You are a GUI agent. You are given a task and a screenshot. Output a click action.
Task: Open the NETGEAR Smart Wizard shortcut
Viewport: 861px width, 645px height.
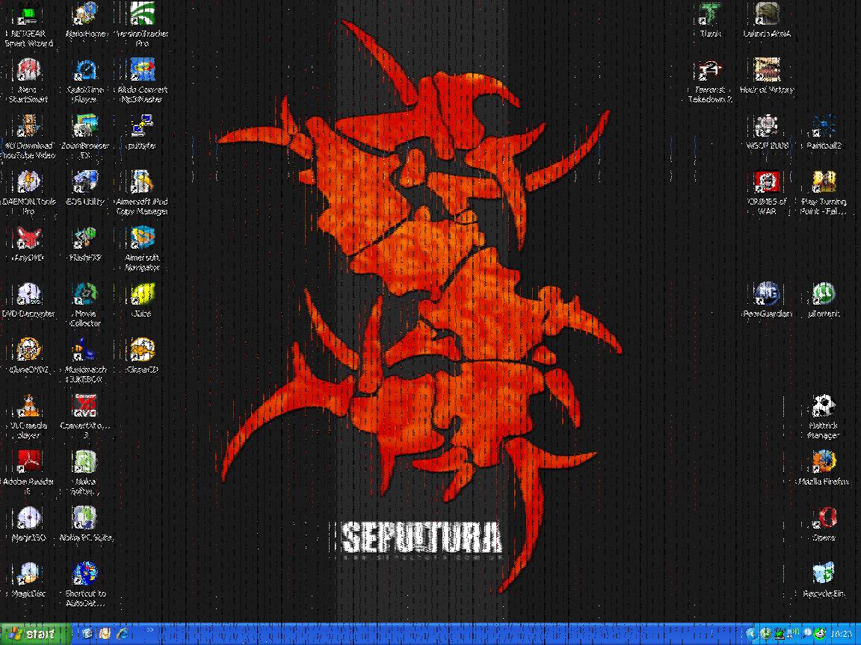tap(28, 25)
